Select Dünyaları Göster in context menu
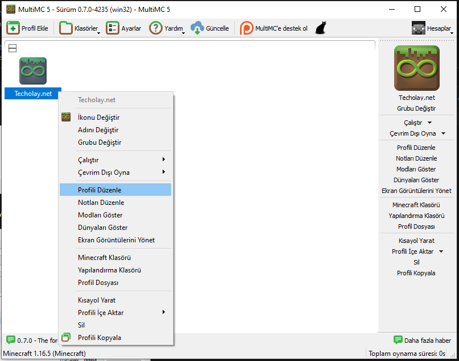The width and height of the screenshot is (459, 361). pyautogui.click(x=115, y=228)
